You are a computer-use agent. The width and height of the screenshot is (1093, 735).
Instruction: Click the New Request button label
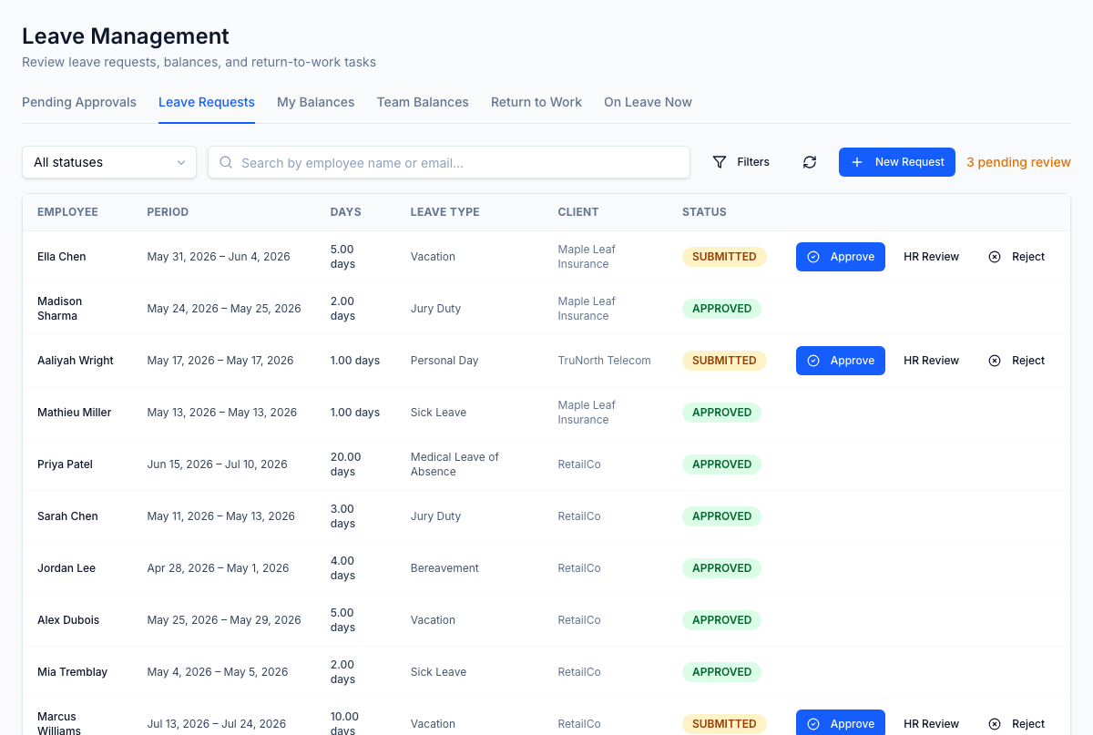(910, 162)
